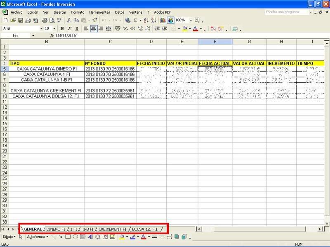Toggle bold formatting (N)
Viewport: 330px width, 247px height.
(x=62, y=28)
